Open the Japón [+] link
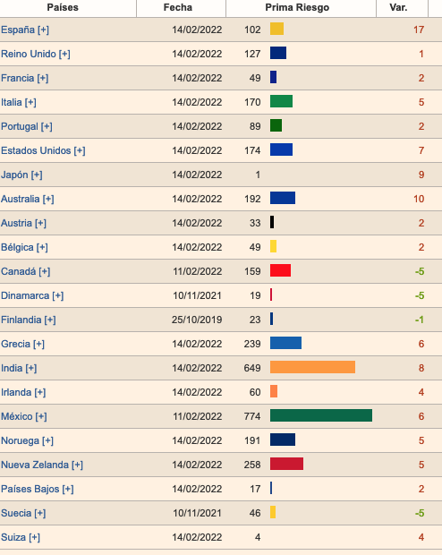Viewport: 442px width, 555px height. click(21, 175)
